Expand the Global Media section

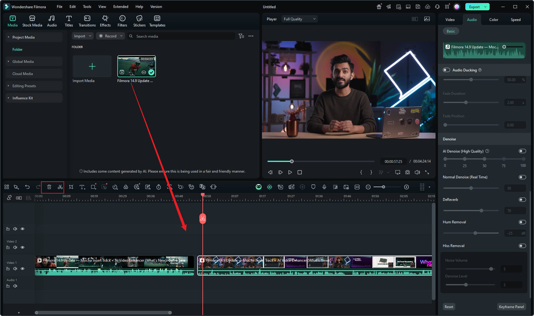[x=9, y=61]
